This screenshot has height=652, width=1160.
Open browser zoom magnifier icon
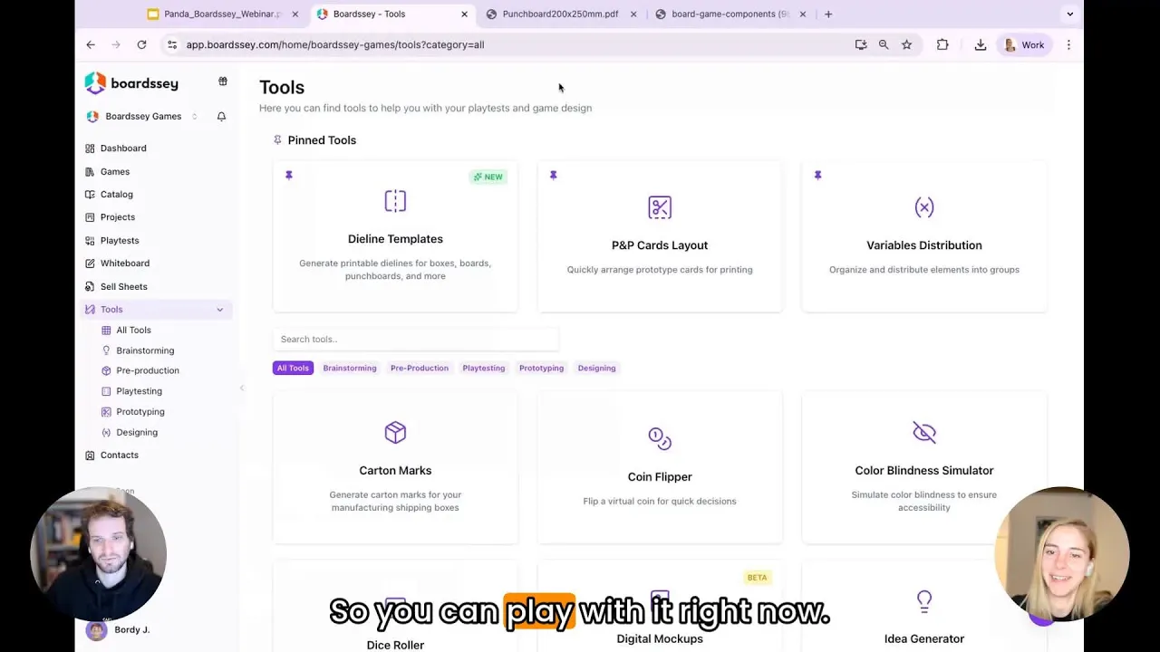pyautogui.click(x=884, y=44)
